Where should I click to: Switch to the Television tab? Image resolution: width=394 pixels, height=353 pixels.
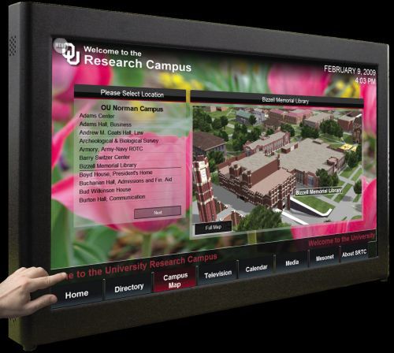[x=217, y=274]
